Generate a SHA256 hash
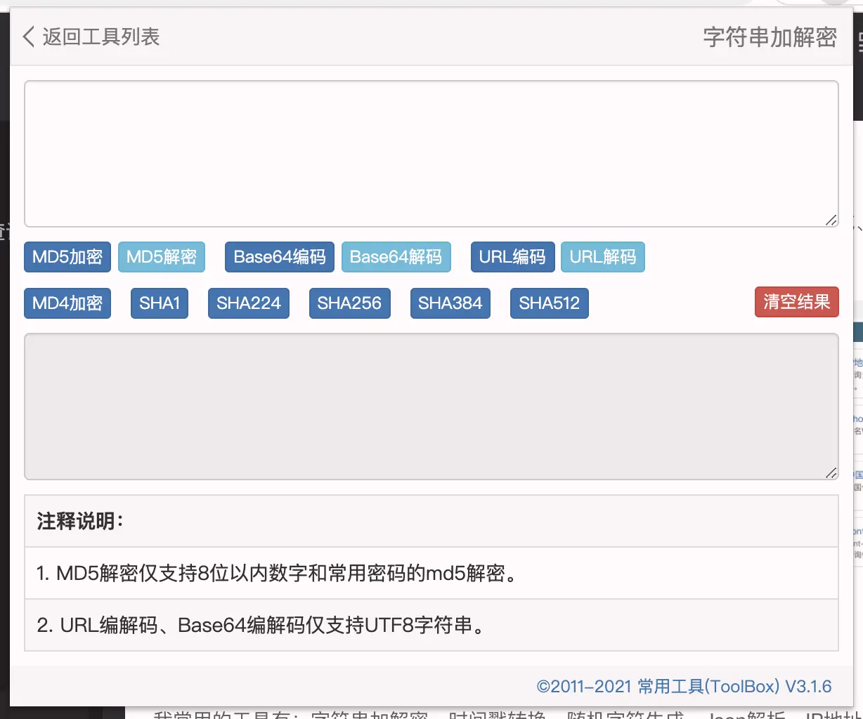Screen dimensions: 863x719 (x=349, y=303)
